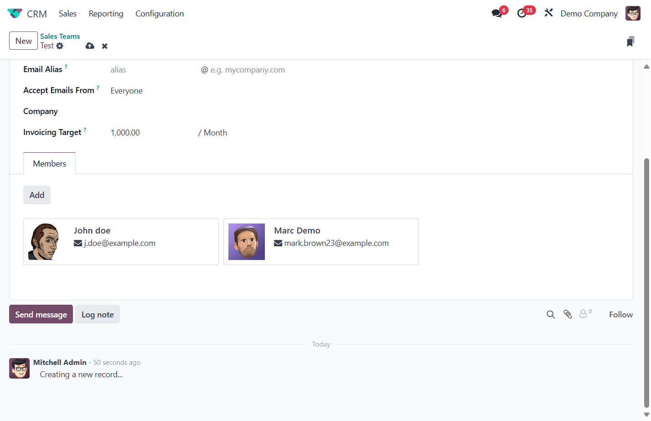
Task: Click the scrollbar up arrow
Action: (x=646, y=67)
